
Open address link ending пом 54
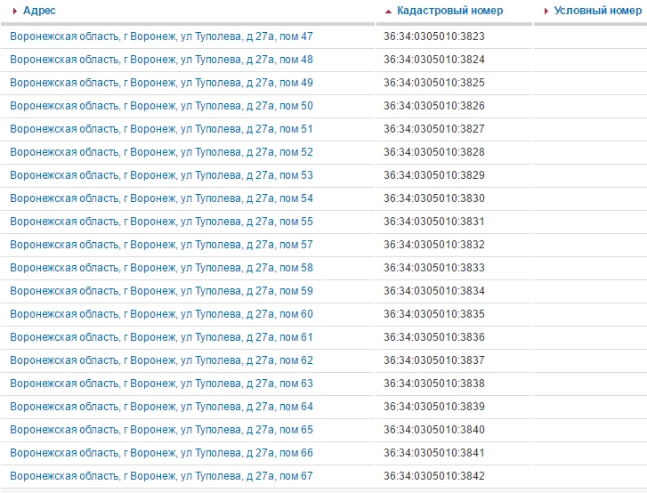coord(161,198)
